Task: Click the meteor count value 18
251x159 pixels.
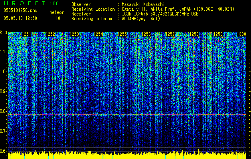Action: coord(58,18)
